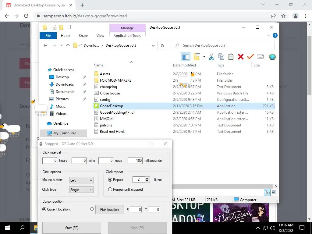Go up one folder level arrow
The width and height of the screenshot is (312, 234).
click(68, 46)
